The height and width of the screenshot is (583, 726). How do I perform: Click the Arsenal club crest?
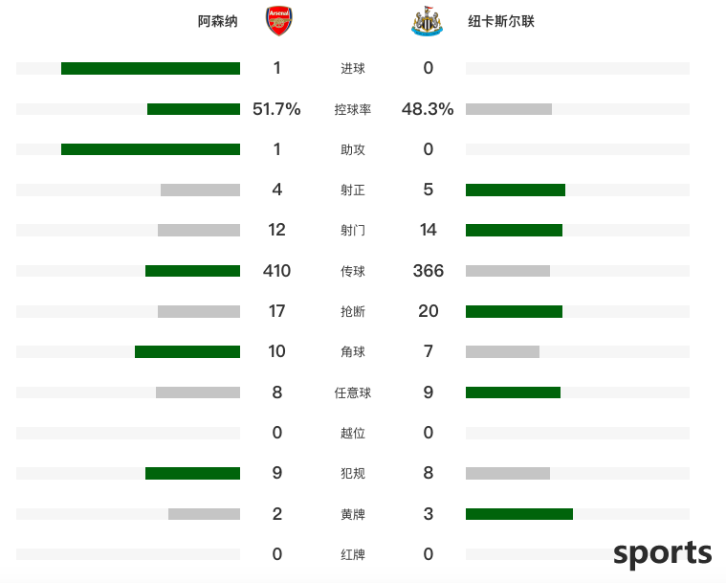(278, 21)
